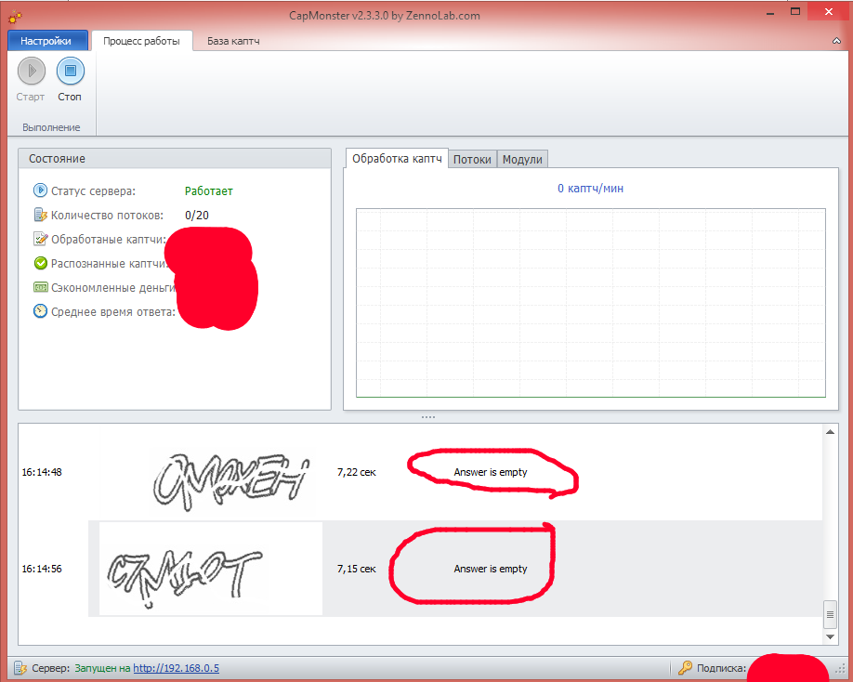Click the log scrollbar down arrow

830,636
